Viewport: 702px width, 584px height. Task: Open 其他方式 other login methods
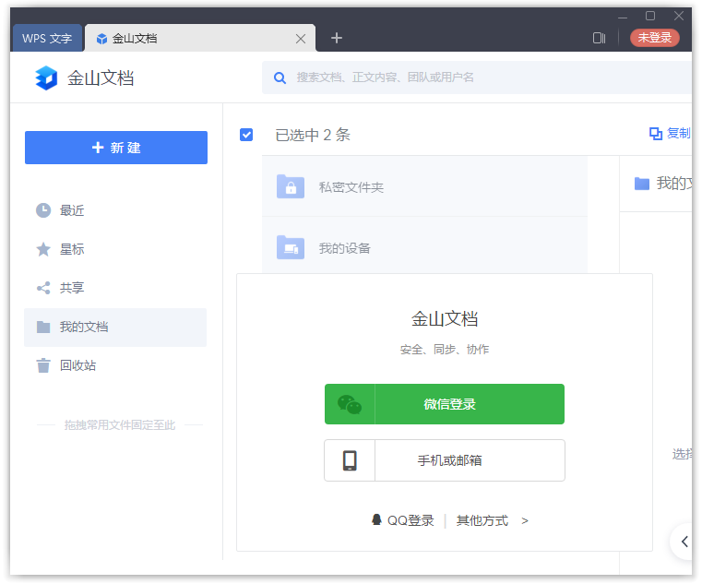[x=482, y=520]
